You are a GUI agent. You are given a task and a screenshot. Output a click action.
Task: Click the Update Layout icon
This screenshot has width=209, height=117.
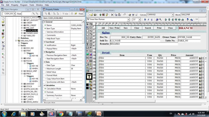point(124,15)
